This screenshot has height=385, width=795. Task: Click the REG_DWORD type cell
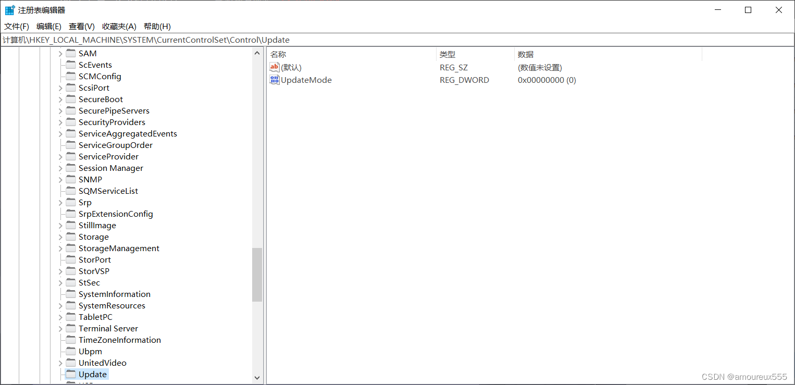tap(464, 80)
